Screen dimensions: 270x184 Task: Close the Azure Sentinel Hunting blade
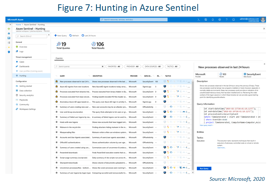[264, 29]
